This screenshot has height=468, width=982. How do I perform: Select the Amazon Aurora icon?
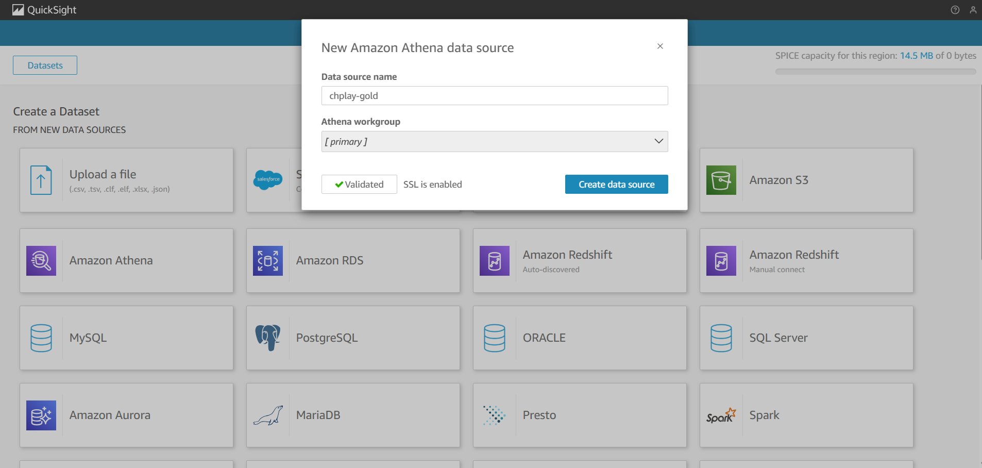pos(41,415)
